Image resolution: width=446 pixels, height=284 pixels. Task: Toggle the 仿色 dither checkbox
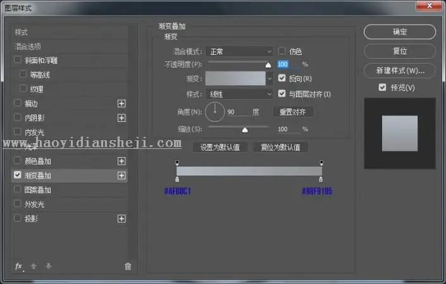[x=282, y=50]
